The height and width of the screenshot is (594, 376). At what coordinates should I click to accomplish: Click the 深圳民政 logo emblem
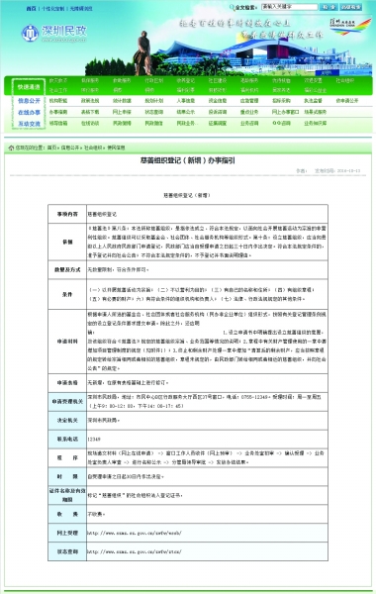click(x=30, y=34)
